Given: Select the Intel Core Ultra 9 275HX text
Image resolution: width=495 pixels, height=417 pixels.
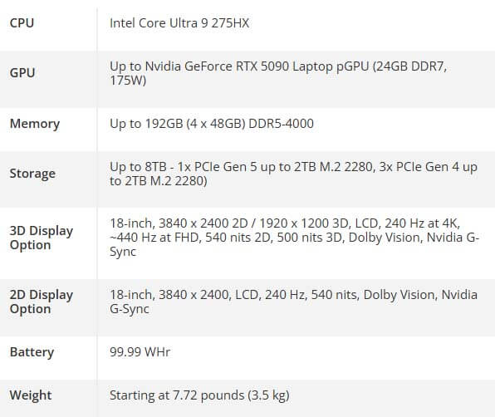Looking at the screenshot, I should [x=179, y=23].
